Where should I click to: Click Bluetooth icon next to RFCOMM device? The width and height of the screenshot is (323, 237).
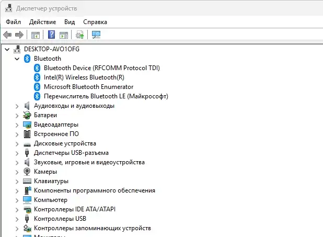(x=37, y=68)
